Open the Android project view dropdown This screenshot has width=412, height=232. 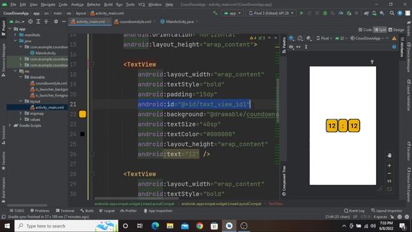pos(17,21)
